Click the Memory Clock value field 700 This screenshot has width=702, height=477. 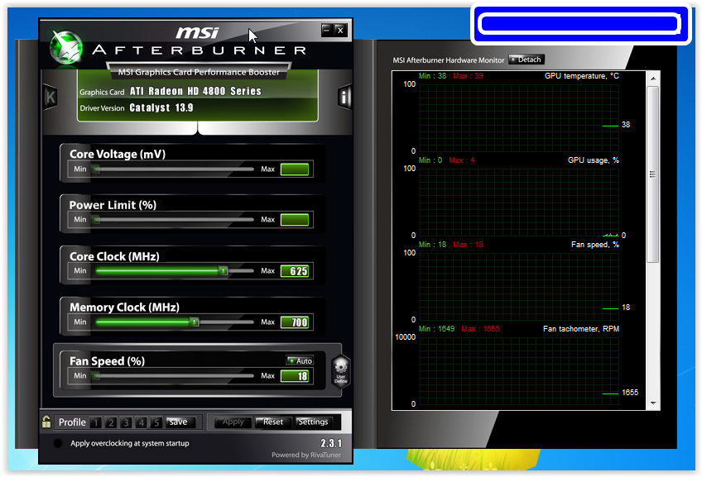coord(295,322)
